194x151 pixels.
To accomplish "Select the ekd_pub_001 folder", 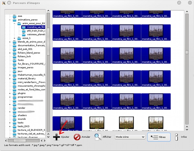I will coord(23,49).
